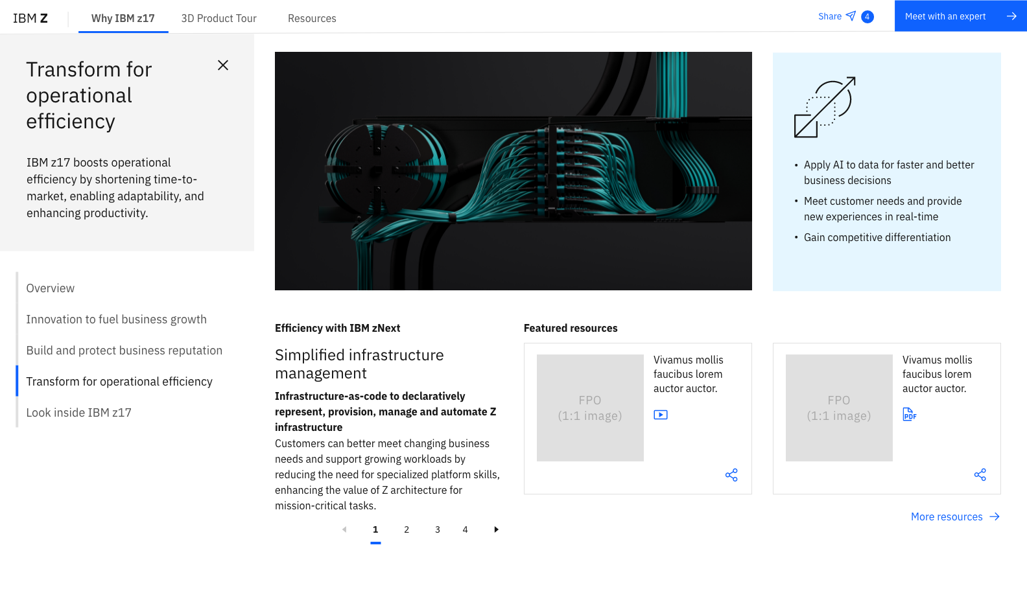Select Build and protect business reputation
The width and height of the screenshot is (1027, 591).
click(124, 351)
